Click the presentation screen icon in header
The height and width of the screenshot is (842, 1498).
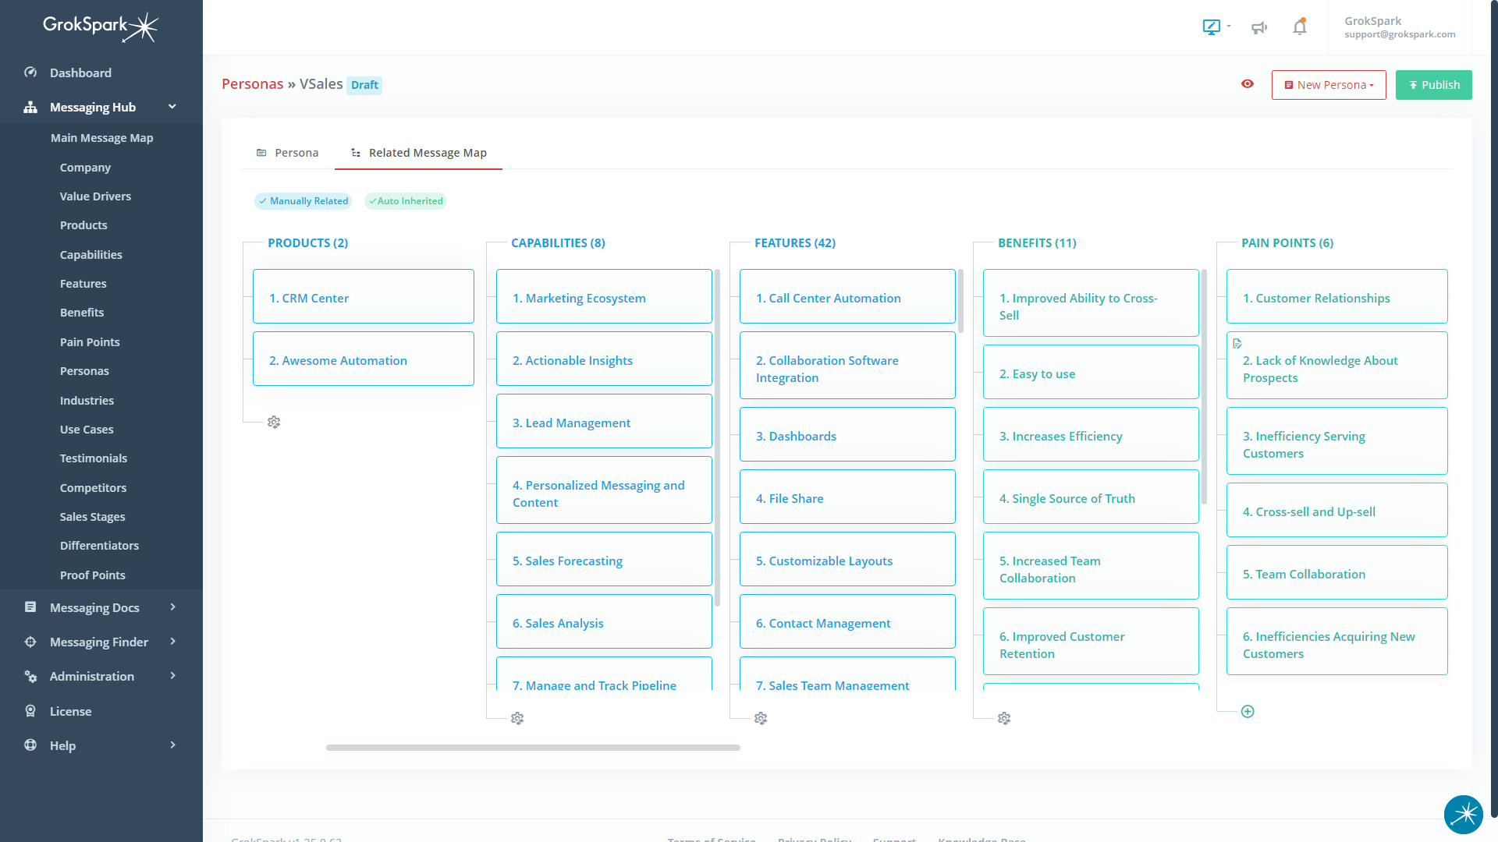click(1212, 27)
